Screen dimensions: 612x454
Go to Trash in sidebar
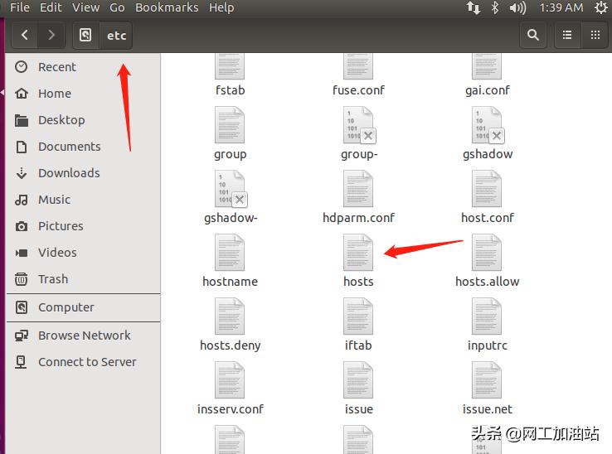pos(52,279)
